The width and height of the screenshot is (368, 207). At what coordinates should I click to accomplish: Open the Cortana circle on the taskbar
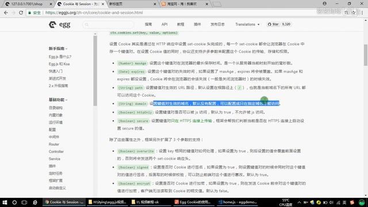coord(14,202)
